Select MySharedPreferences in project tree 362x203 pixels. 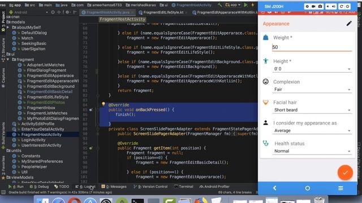[x=42, y=161]
